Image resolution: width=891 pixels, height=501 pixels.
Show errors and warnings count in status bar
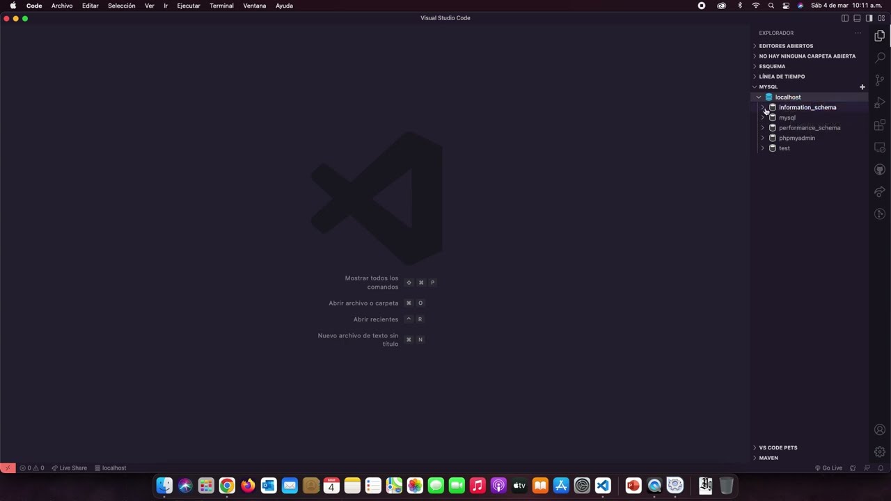click(32, 468)
